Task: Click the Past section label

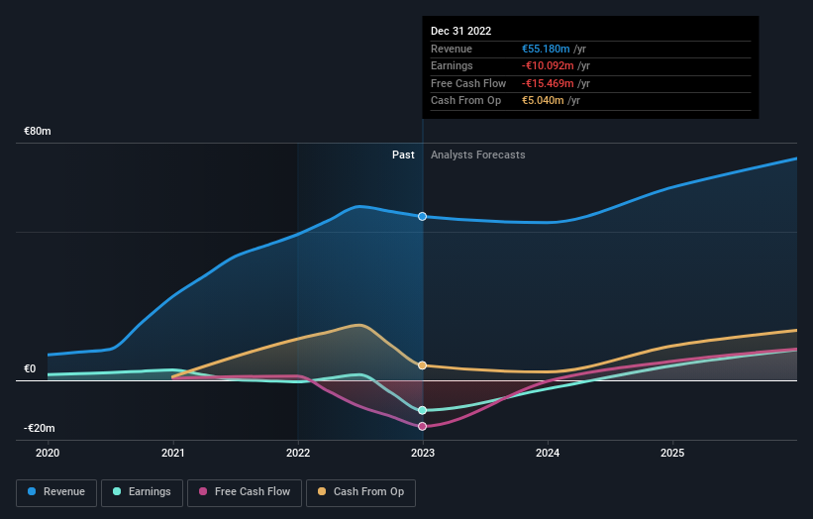Action: [x=403, y=155]
